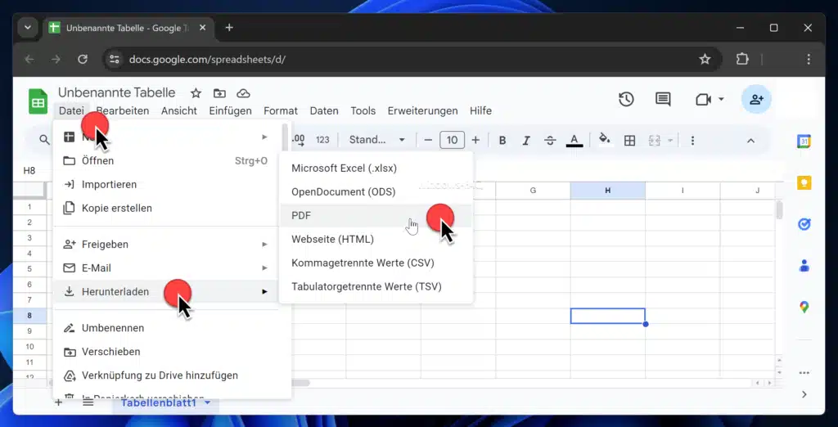Viewport: 838px width, 427px height.
Task: Click the move to folder icon
Action: 219,93
